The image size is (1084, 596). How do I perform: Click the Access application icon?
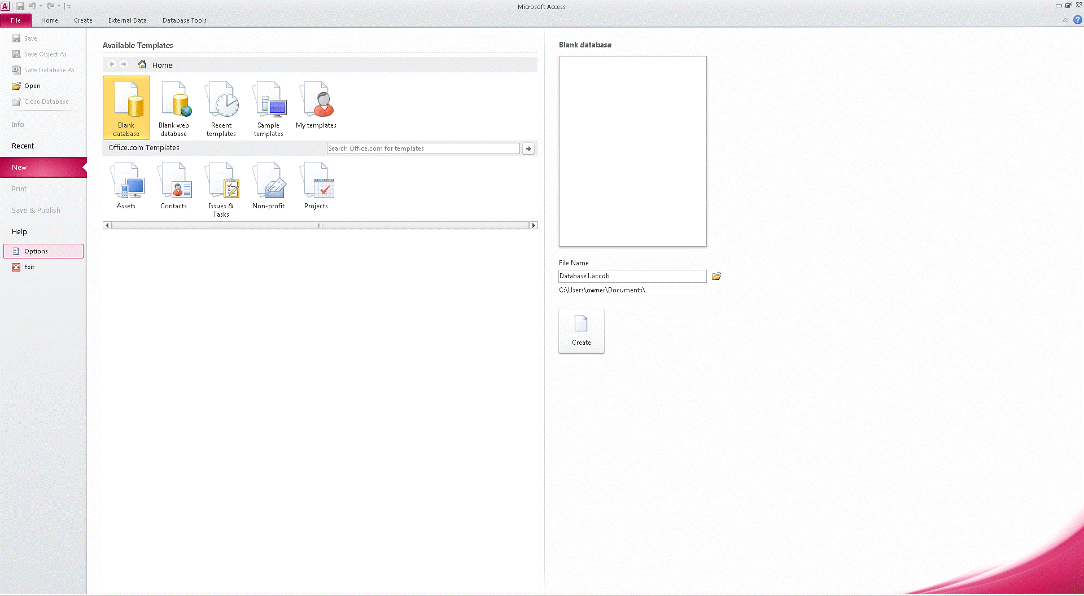click(5, 6)
